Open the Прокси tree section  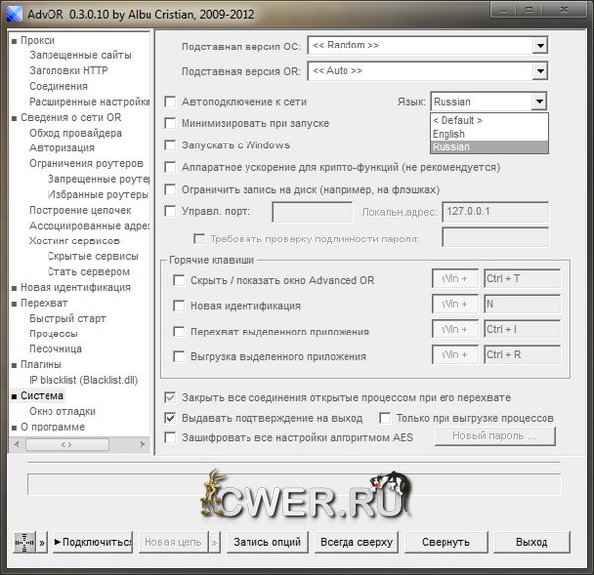coord(38,40)
